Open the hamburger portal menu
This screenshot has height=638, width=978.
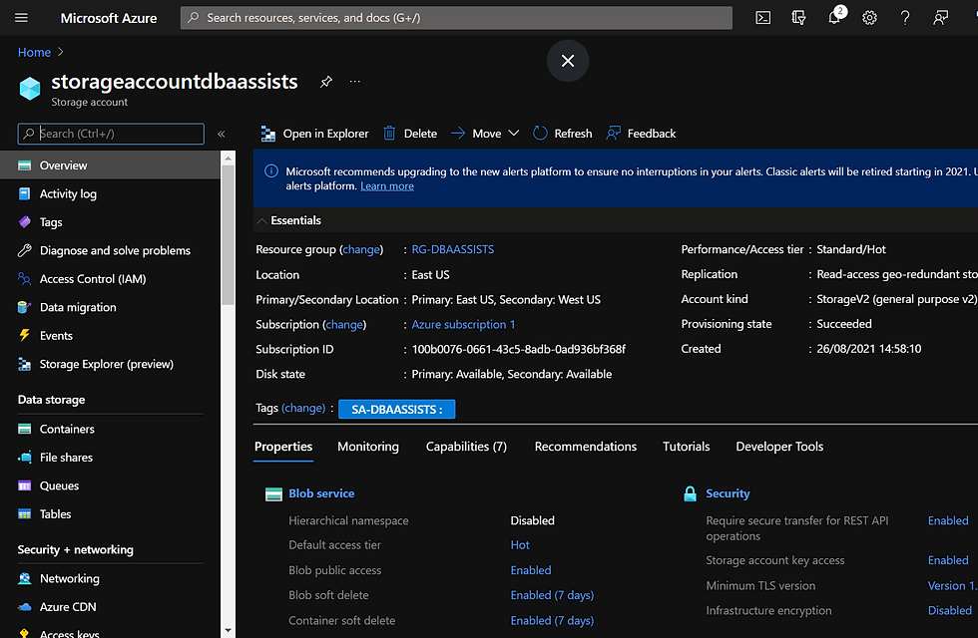21,18
